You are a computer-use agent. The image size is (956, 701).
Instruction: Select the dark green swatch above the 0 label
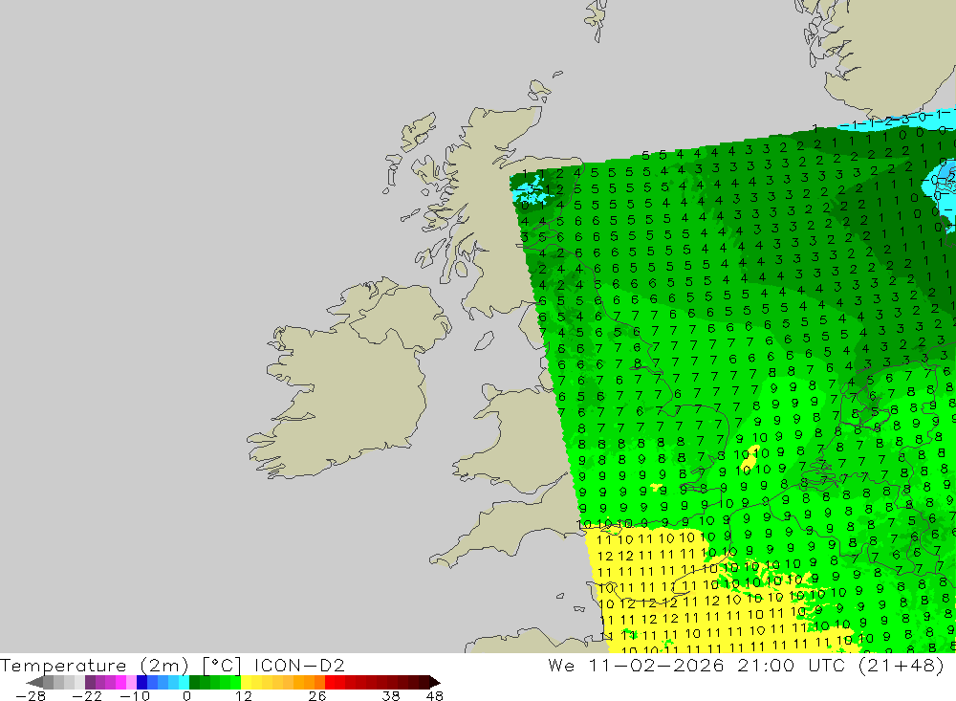pos(194,683)
